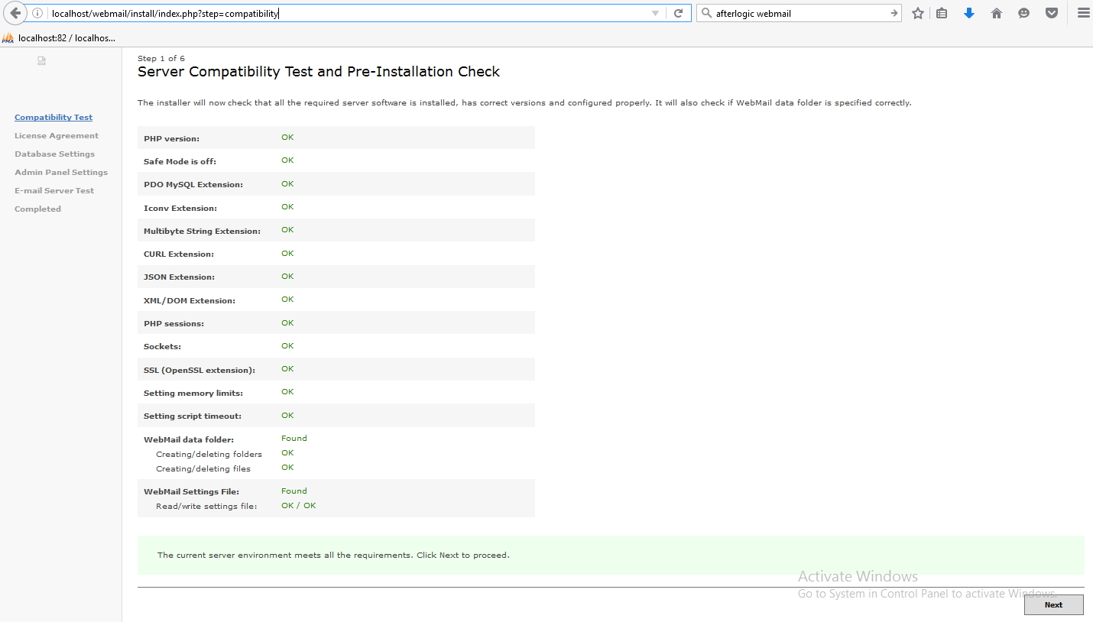Go back with the browser back arrow

[15, 13]
